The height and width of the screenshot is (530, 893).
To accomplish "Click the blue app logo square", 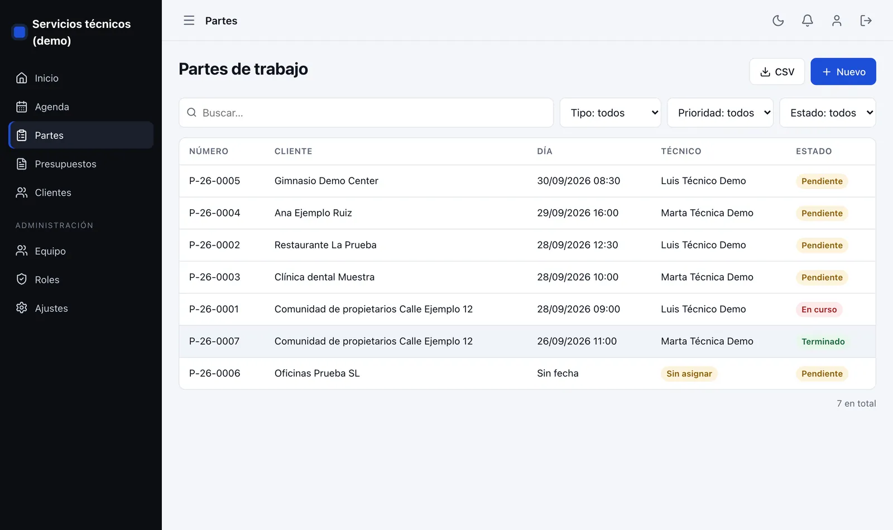I will tap(20, 32).
